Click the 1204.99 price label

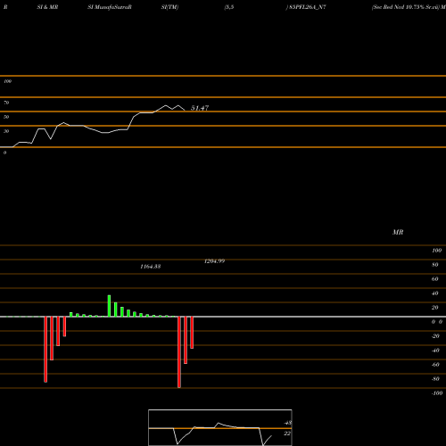tap(214, 261)
